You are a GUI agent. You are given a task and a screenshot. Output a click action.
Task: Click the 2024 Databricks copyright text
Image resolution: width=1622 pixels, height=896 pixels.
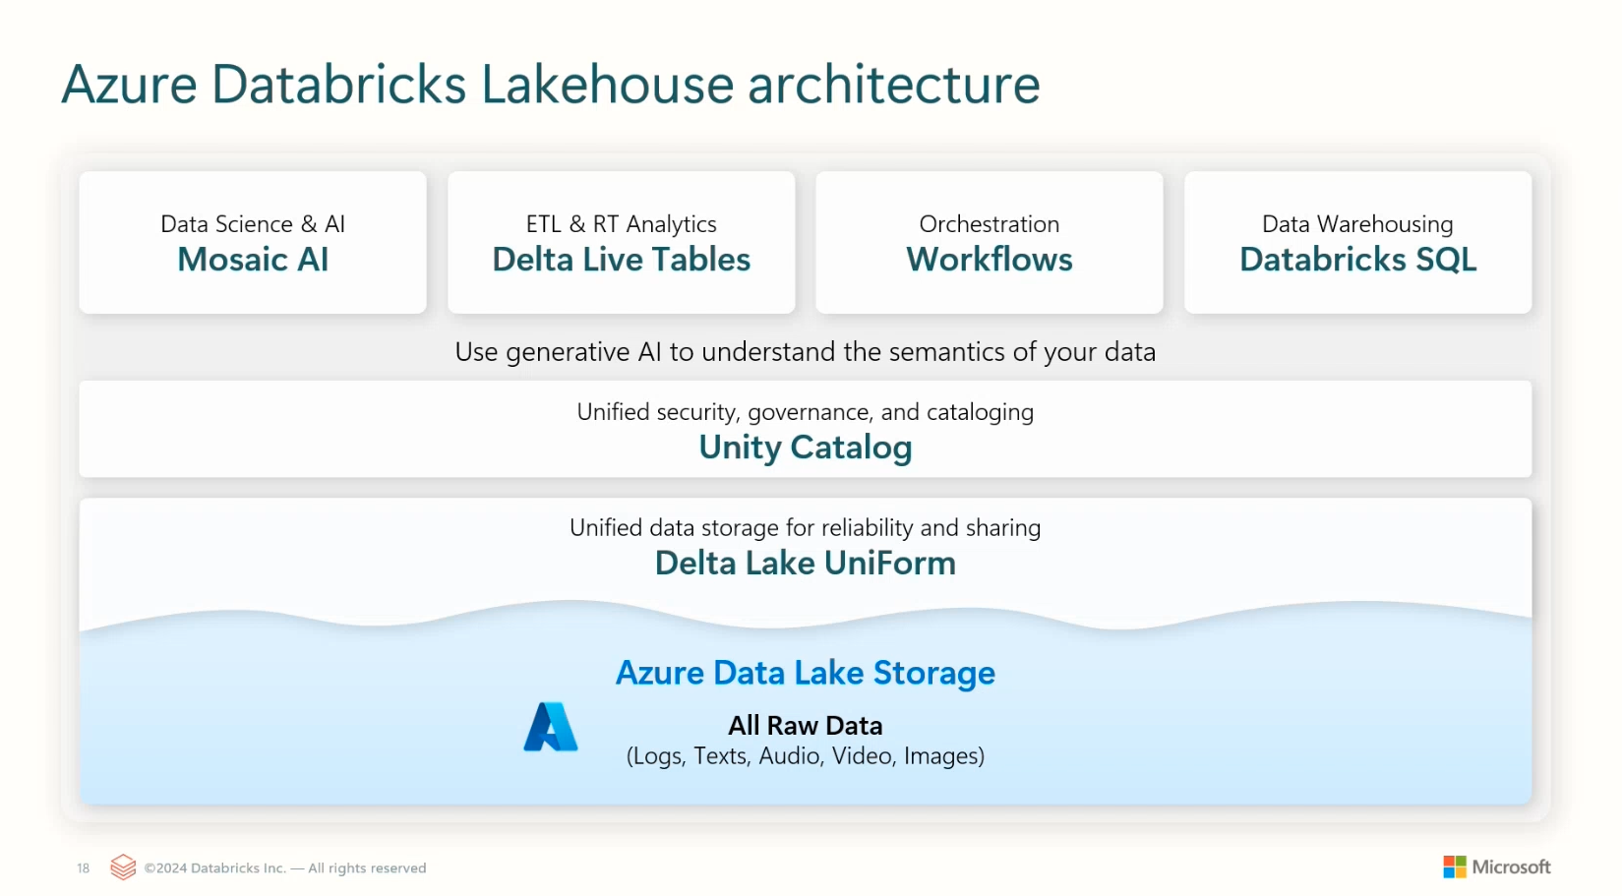[285, 867]
